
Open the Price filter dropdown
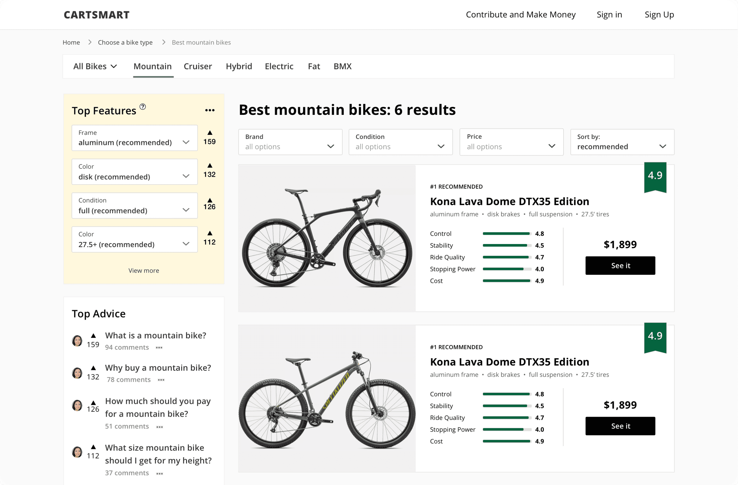[x=511, y=142]
